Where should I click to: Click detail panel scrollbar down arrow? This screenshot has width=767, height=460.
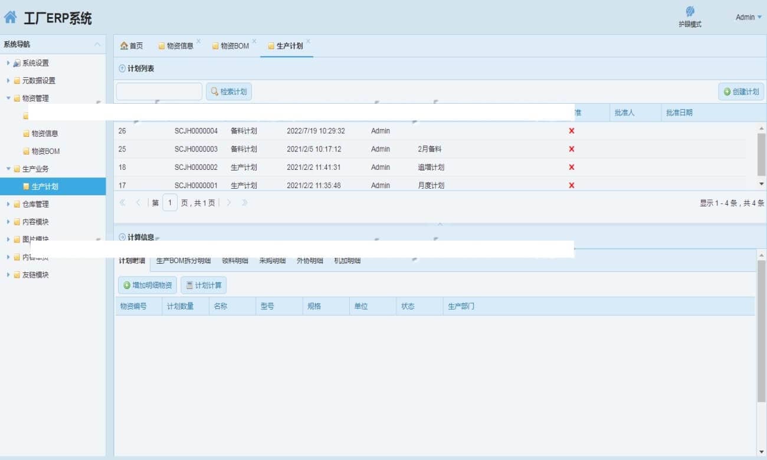[x=761, y=451]
